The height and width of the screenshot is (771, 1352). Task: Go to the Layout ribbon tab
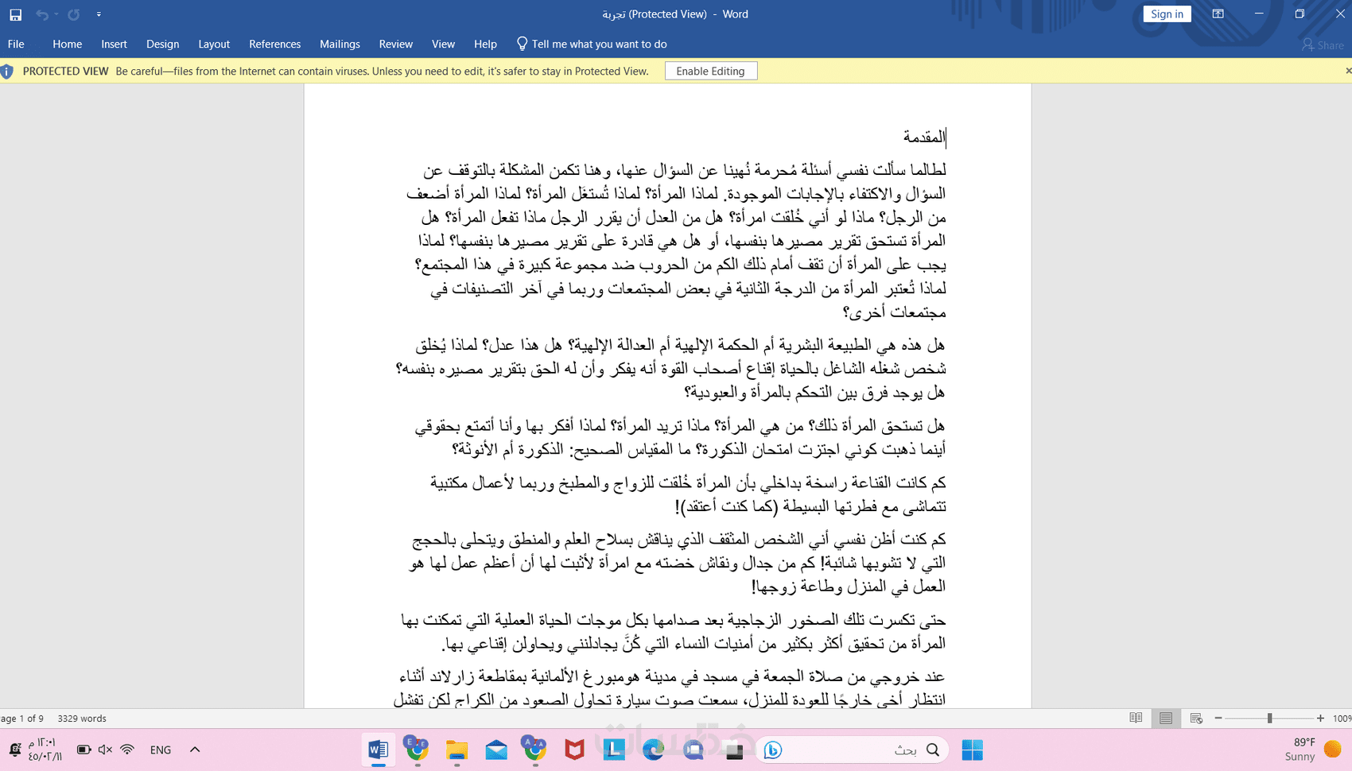pos(214,44)
